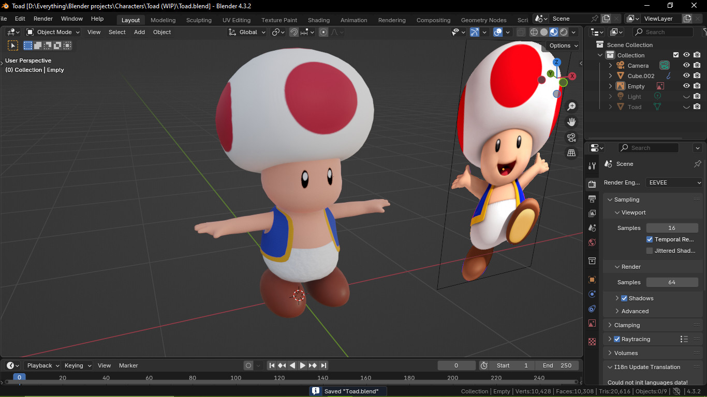707x397 pixels.
Task: Hide Camera object with eye icon
Action: [686, 66]
